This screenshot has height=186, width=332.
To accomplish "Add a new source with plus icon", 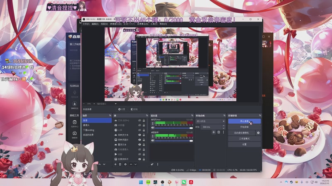I will [115, 164].
